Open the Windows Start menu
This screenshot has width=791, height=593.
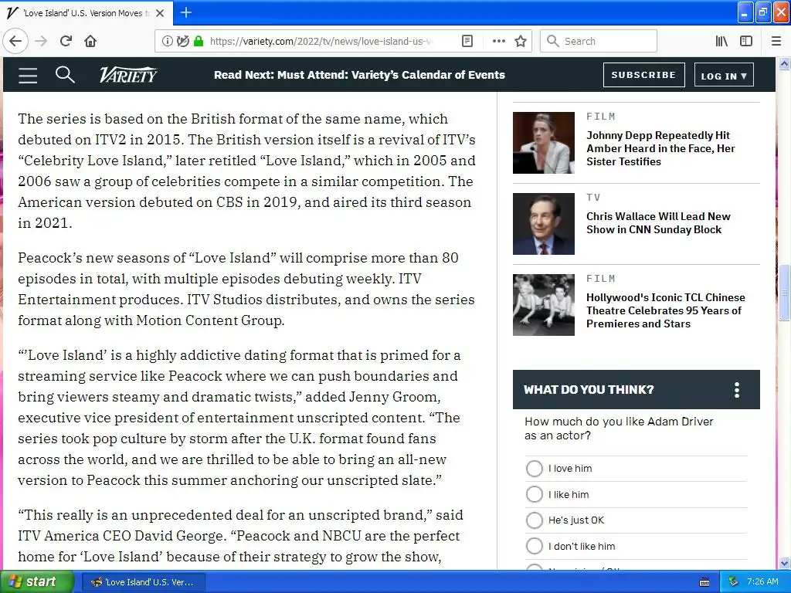[37, 582]
